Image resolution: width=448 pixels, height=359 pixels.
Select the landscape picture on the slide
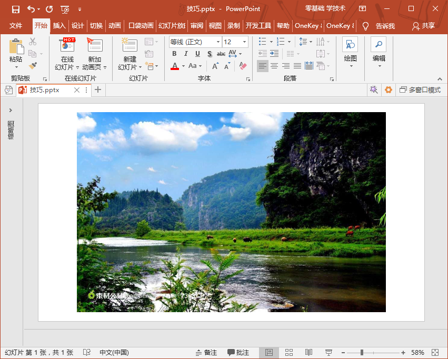pos(232,212)
